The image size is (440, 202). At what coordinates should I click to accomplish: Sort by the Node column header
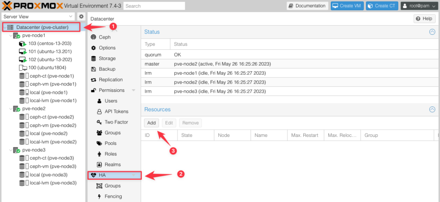click(232, 136)
